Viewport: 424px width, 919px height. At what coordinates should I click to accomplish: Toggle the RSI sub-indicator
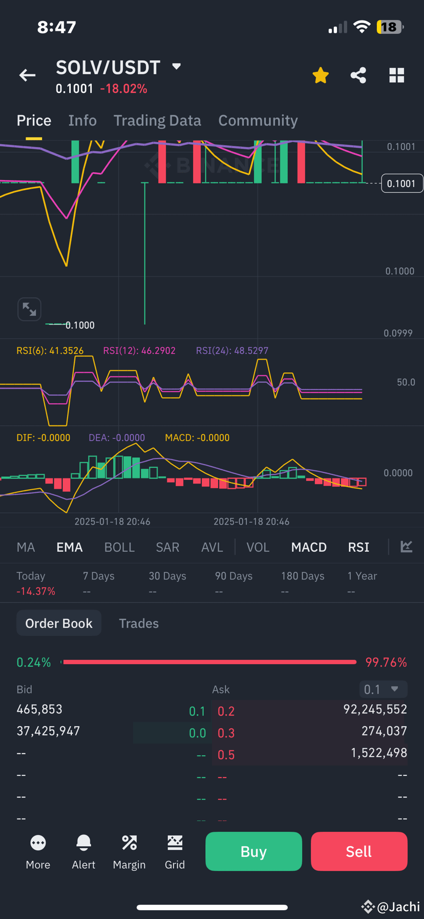pyautogui.click(x=358, y=547)
